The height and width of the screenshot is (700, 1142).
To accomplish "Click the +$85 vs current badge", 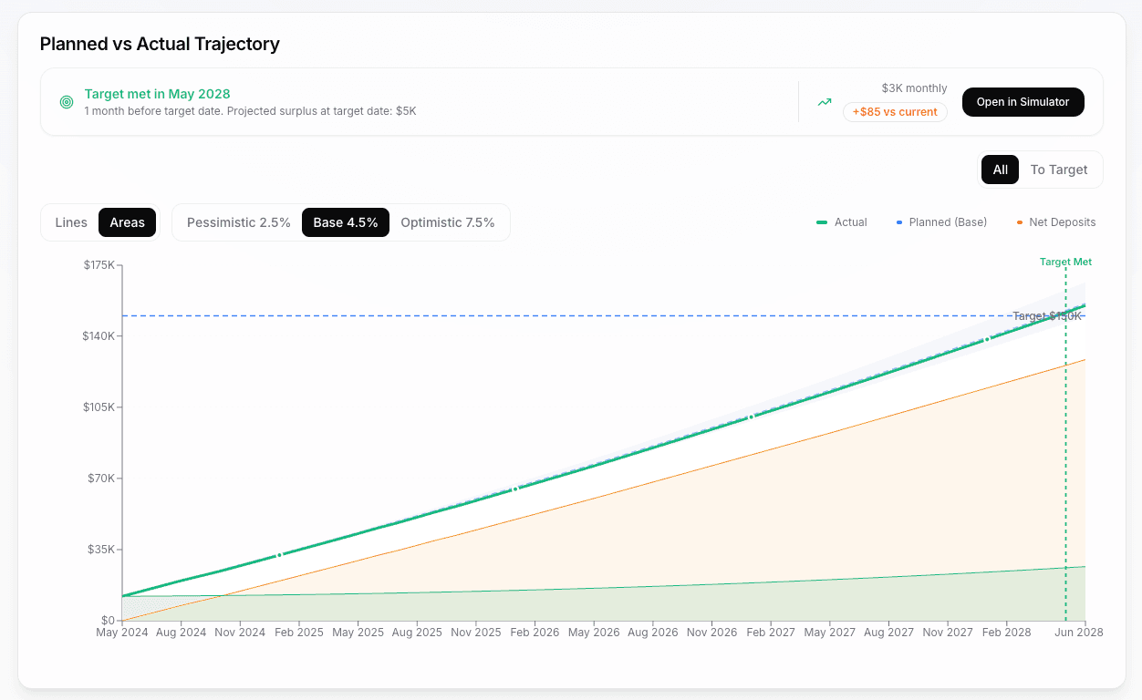I will [895, 112].
